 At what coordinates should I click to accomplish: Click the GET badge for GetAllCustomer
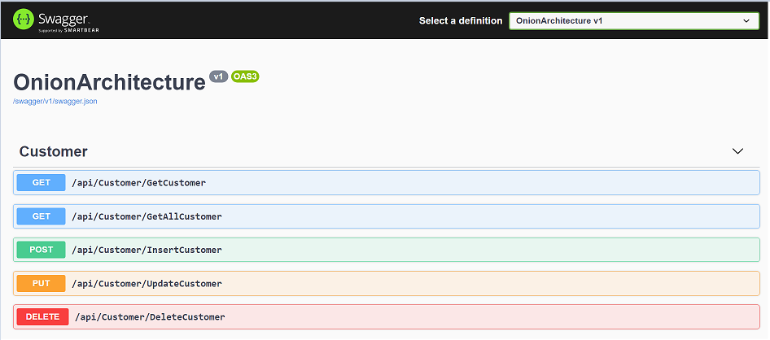click(x=42, y=216)
